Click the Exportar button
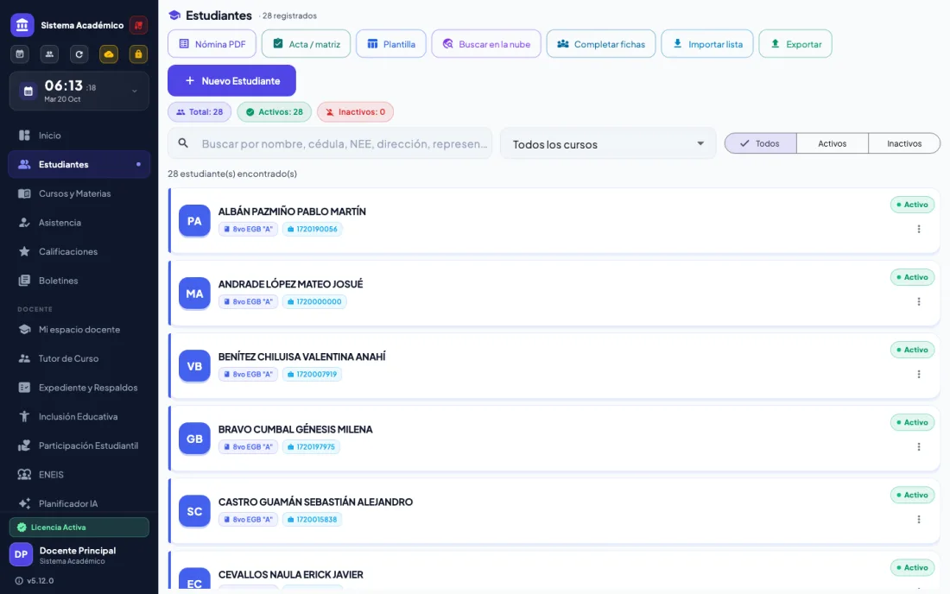The image size is (950, 594). [795, 43]
